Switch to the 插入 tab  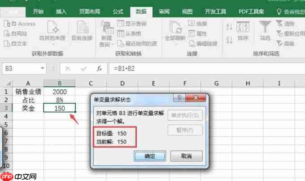61,12
